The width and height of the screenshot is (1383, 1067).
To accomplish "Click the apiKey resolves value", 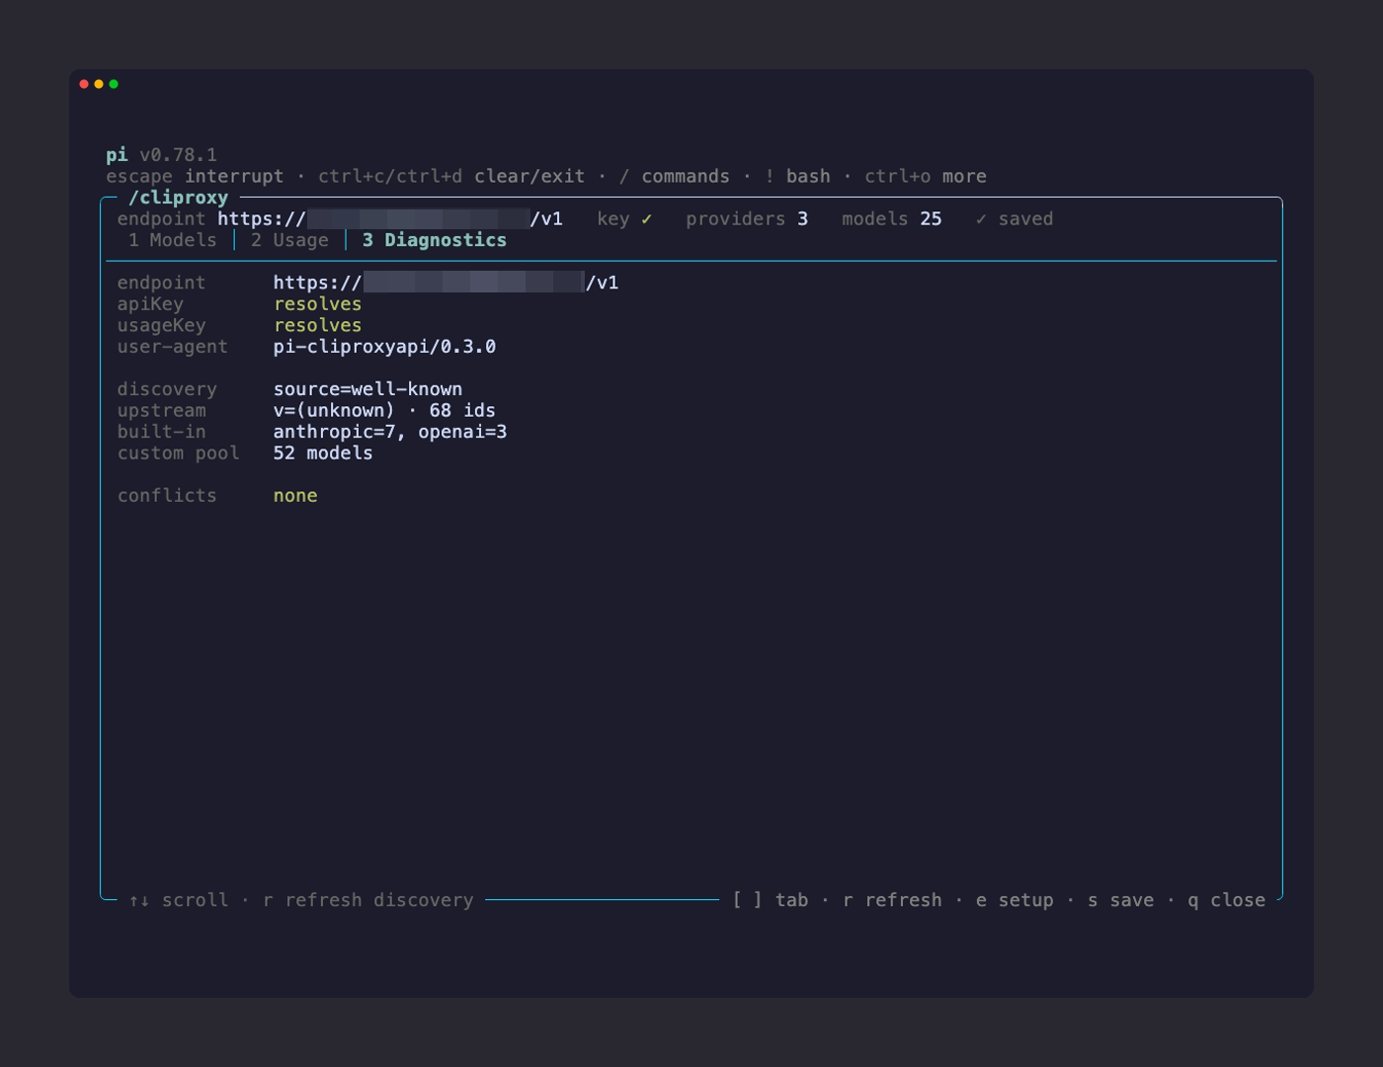I will (318, 304).
